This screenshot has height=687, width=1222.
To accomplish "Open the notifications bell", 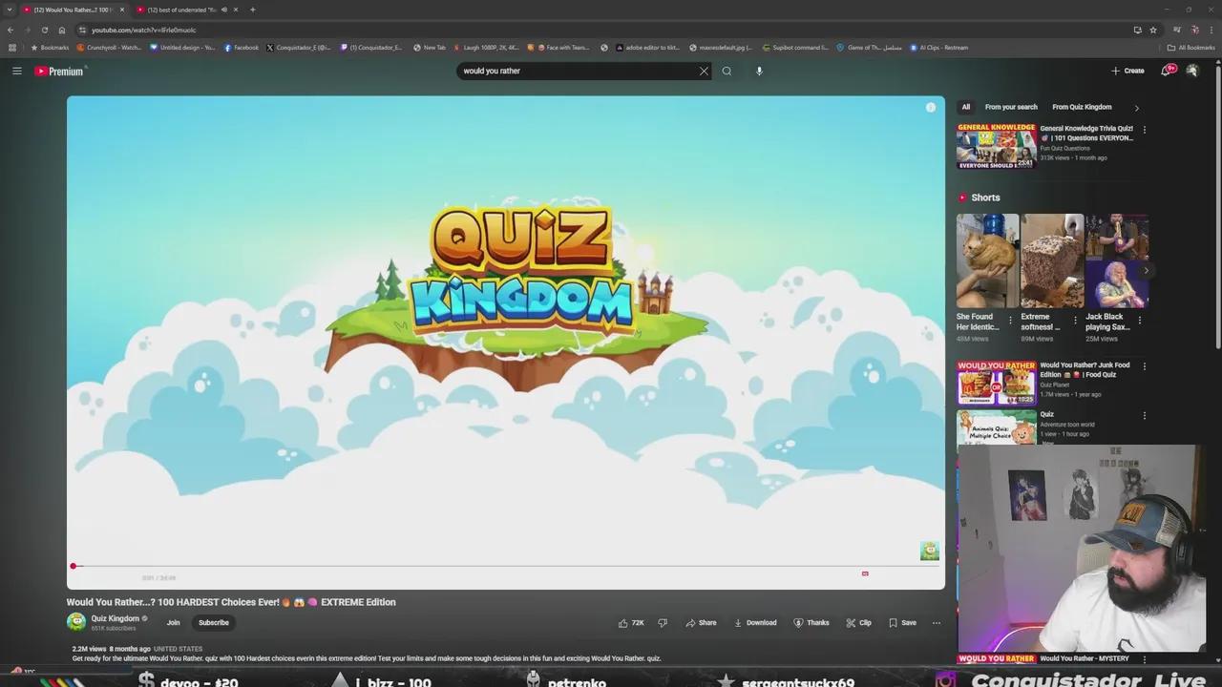I will (x=1167, y=71).
